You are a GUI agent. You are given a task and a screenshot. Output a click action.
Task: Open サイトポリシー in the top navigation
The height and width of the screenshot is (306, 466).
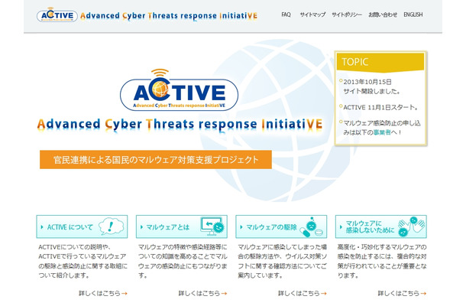(x=347, y=15)
